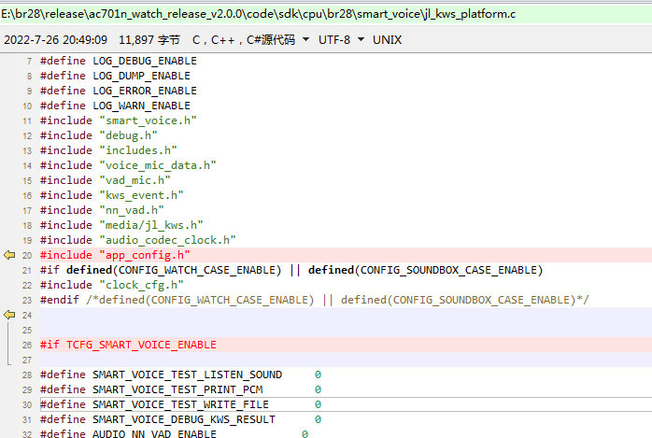652x438 pixels.
Task: Click the file path field at top
Action: 326,14
